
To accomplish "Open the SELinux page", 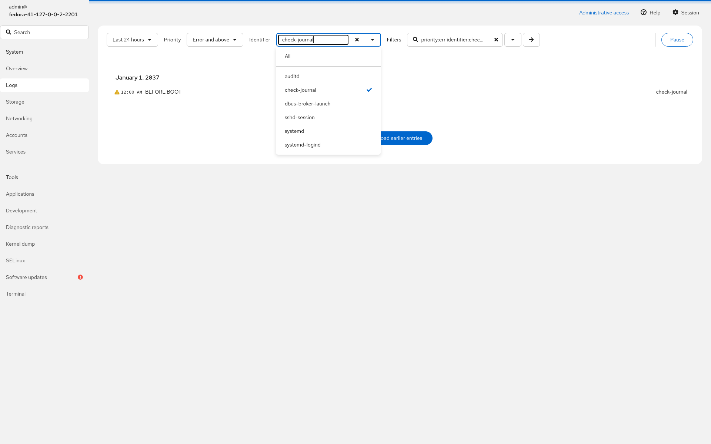I will (x=44, y=260).
